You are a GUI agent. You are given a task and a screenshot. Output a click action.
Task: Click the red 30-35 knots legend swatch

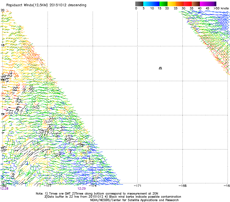(x=188, y=4)
